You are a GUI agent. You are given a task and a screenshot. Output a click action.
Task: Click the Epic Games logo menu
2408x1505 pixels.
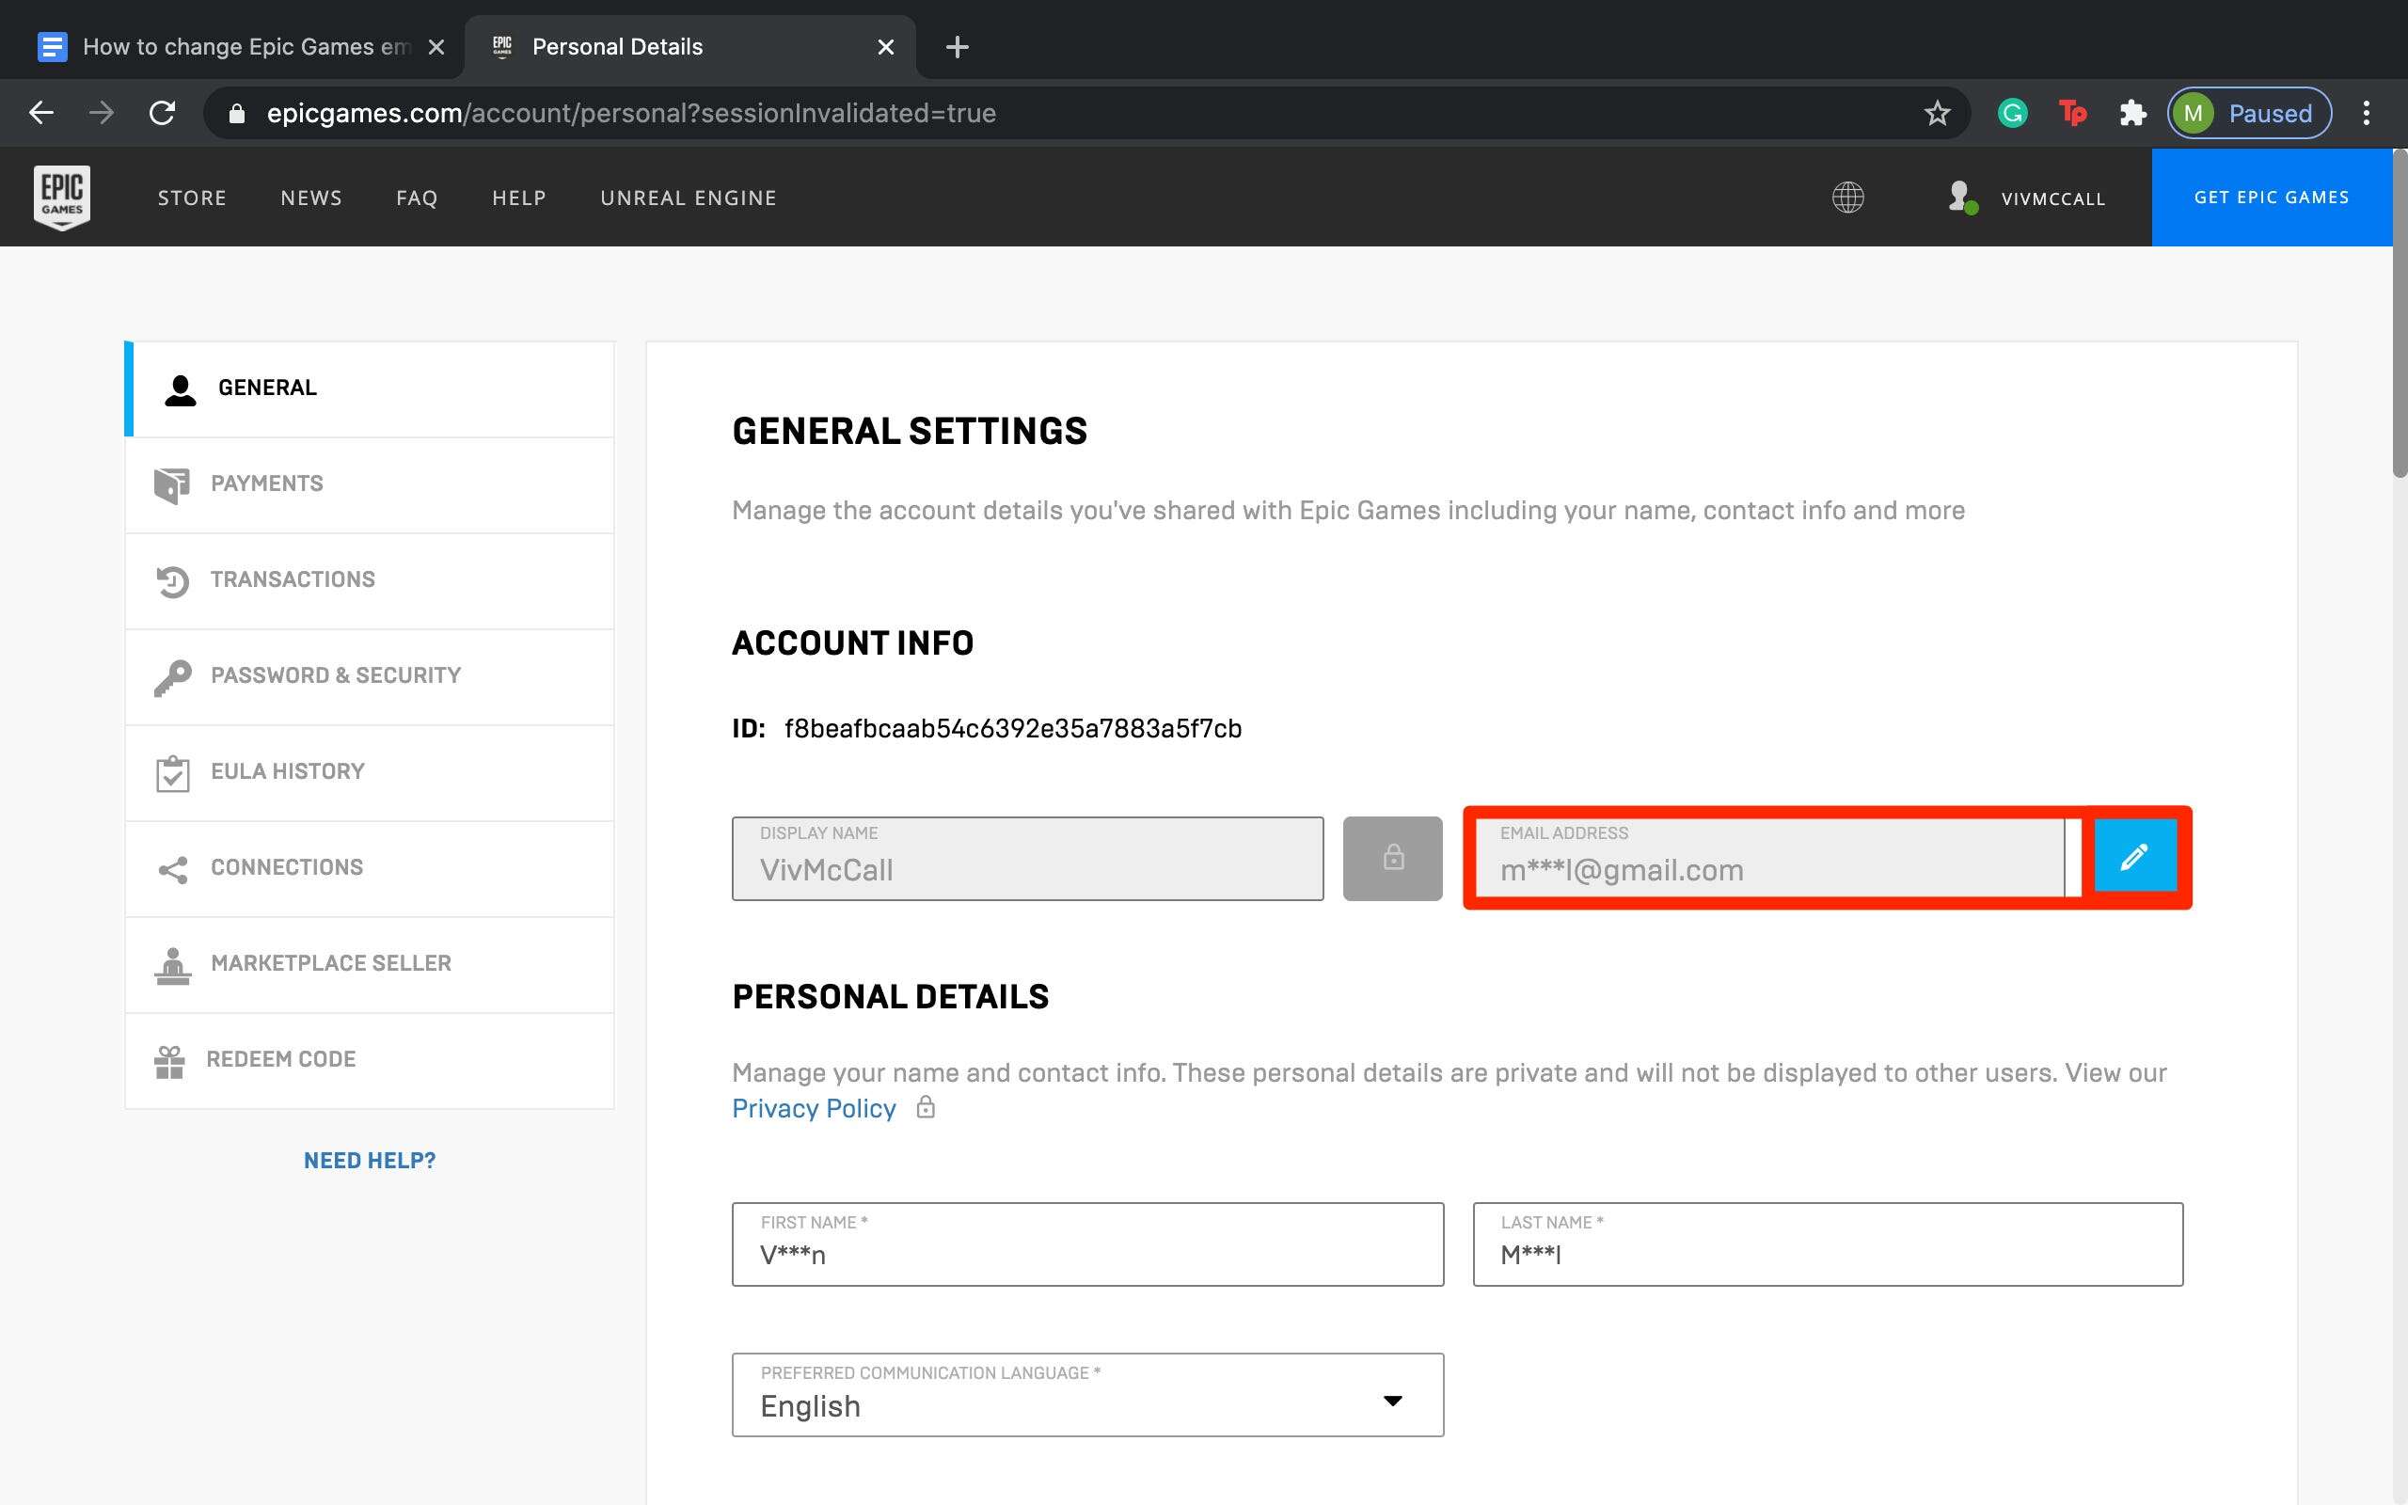(x=61, y=196)
